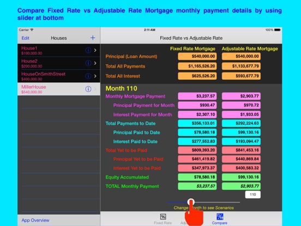Click Adjustable Rate Mortgage column header
This screenshot has height=226, width=301.
click(250, 49)
